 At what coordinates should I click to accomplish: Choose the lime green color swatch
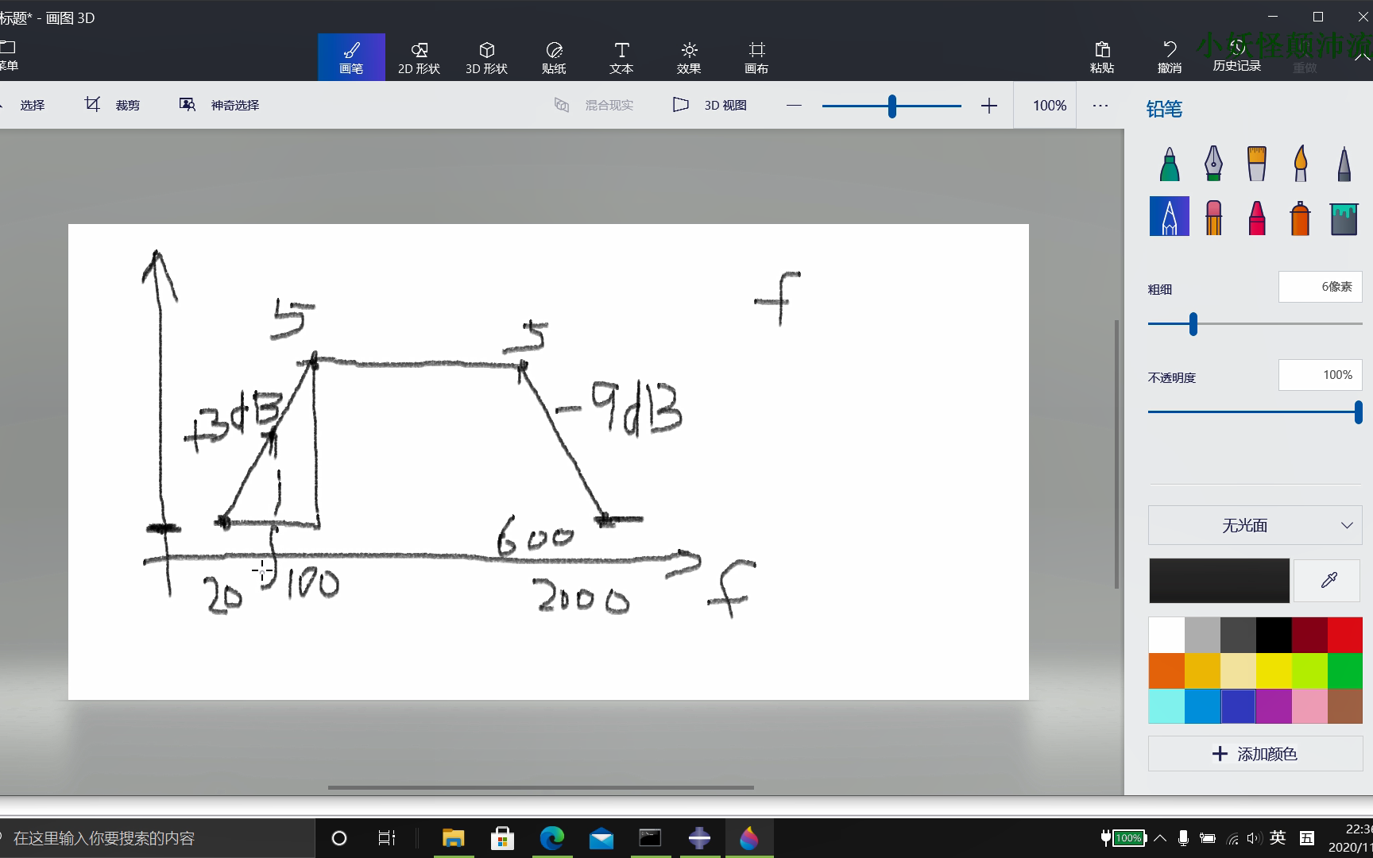(1309, 671)
